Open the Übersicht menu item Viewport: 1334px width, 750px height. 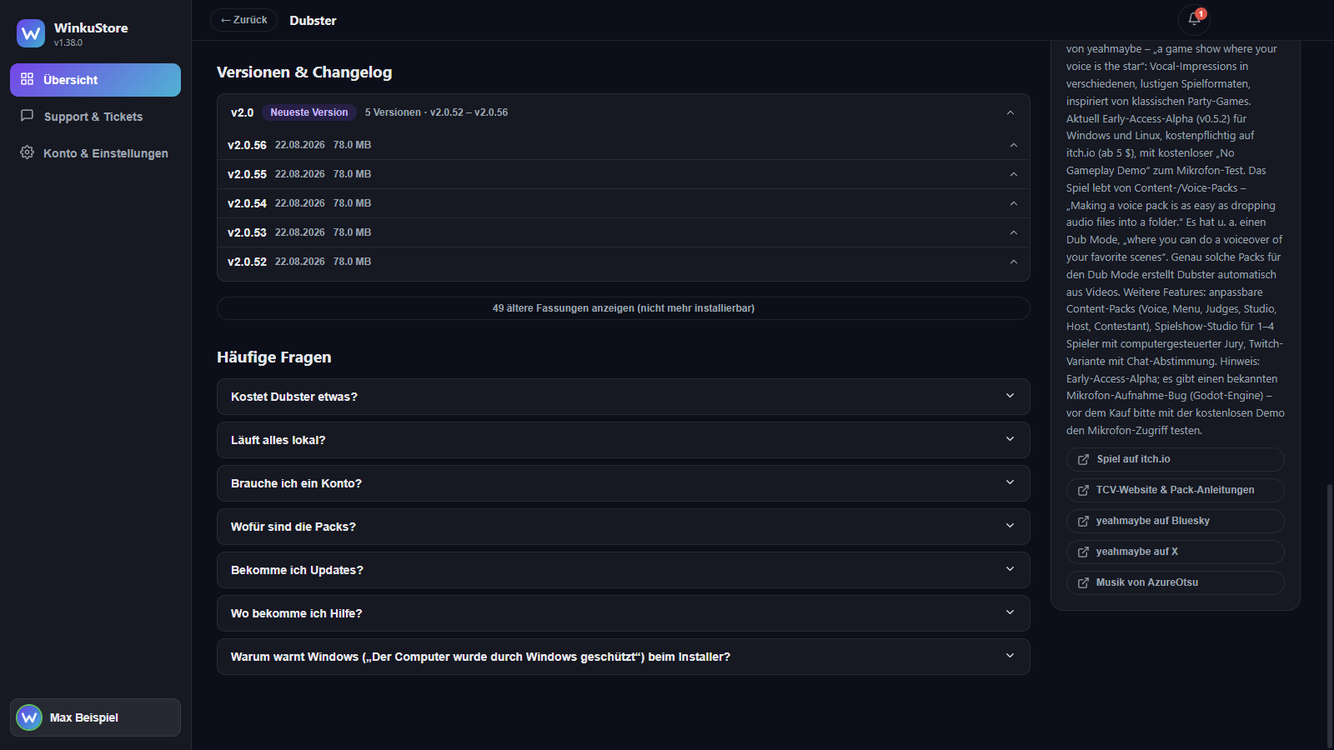click(95, 80)
